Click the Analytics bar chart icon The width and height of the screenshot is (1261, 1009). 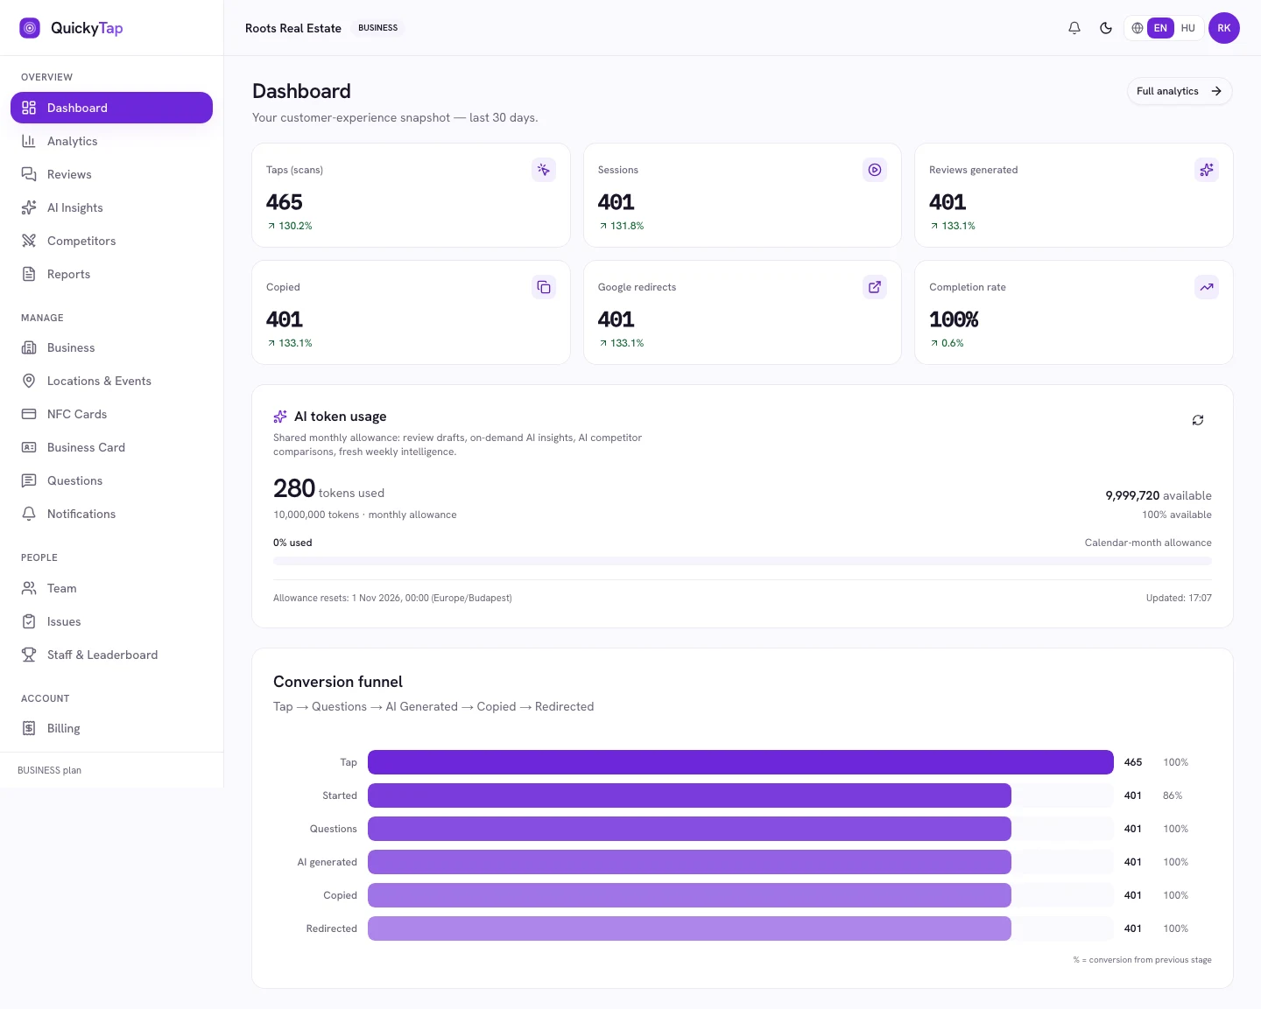click(x=29, y=141)
